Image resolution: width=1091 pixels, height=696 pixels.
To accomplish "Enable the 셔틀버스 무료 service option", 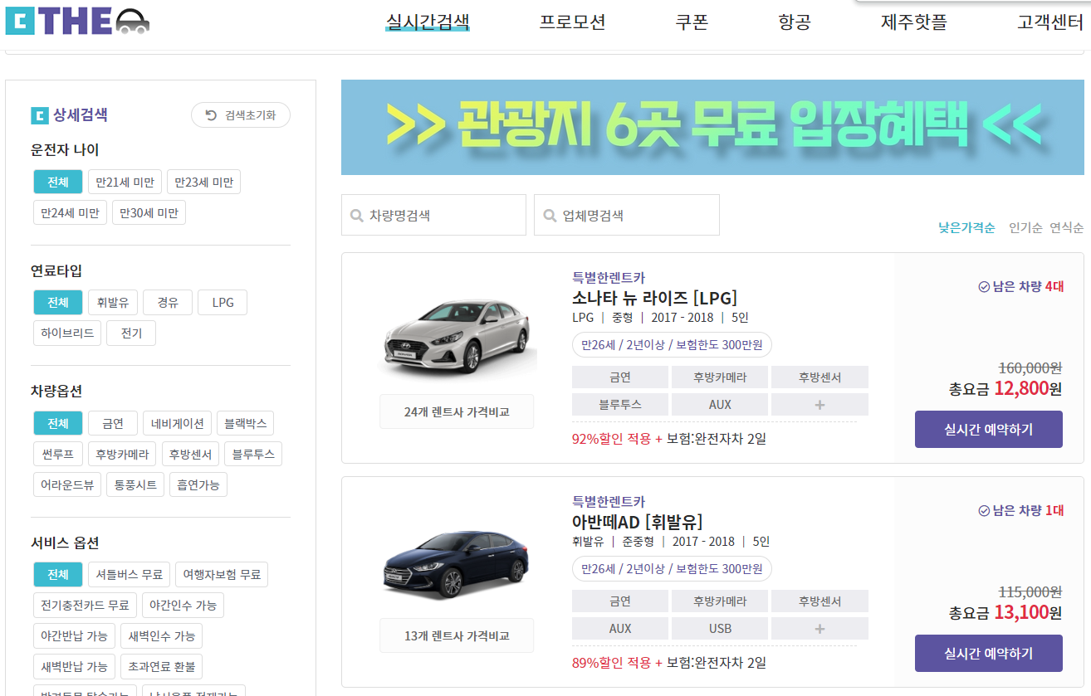I will click(x=129, y=574).
